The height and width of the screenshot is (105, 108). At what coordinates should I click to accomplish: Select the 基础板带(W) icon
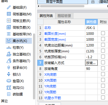(9, 34)
